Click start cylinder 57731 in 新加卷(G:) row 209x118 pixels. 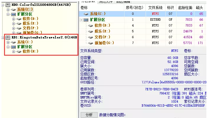(x=188, y=43)
